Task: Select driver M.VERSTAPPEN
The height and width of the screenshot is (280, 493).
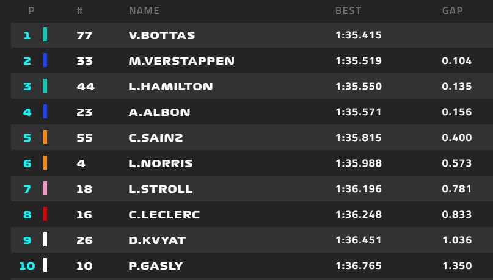Action: coord(181,61)
